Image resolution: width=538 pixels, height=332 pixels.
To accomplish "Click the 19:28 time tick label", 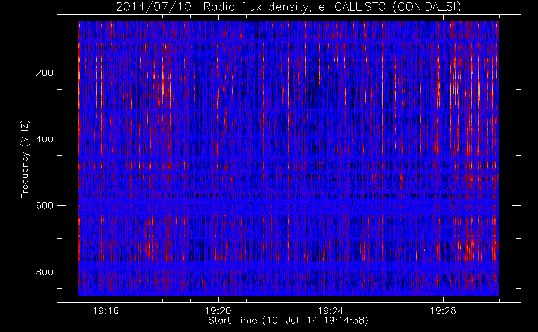I will [x=443, y=311].
